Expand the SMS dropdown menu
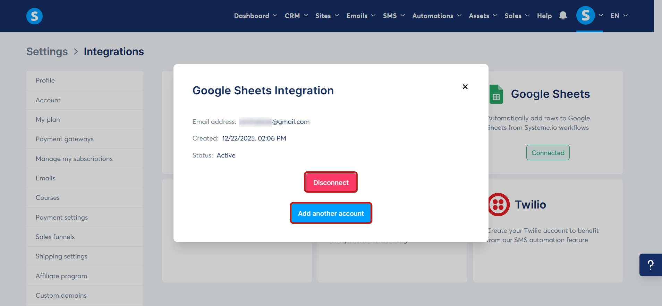Screen dimensions: 662x306 [x=394, y=16]
